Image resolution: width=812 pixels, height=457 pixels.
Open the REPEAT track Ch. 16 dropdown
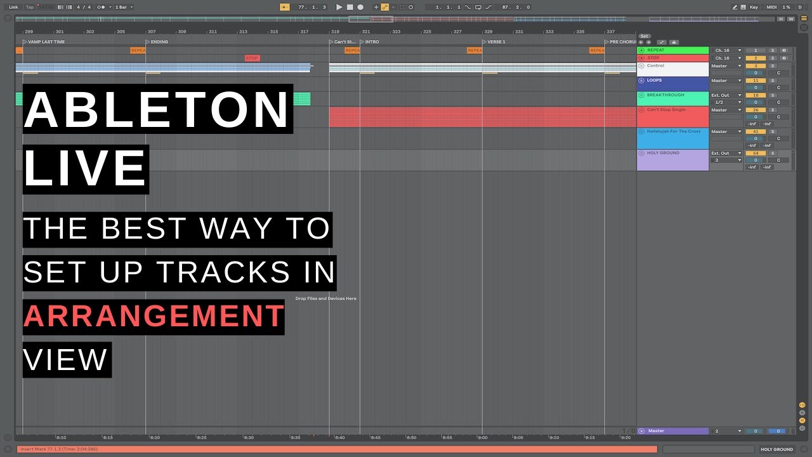pos(726,50)
